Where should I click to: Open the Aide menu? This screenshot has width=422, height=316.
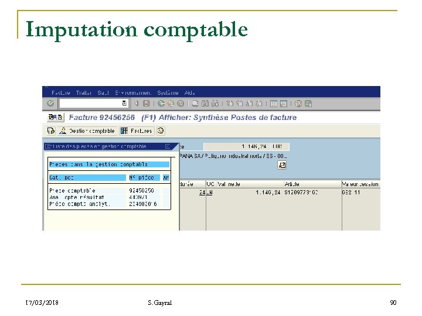pos(189,92)
